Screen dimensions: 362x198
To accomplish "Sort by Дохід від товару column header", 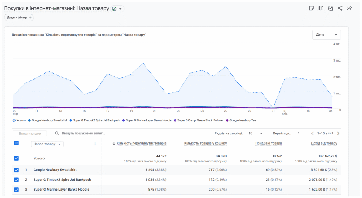I will (324, 143).
